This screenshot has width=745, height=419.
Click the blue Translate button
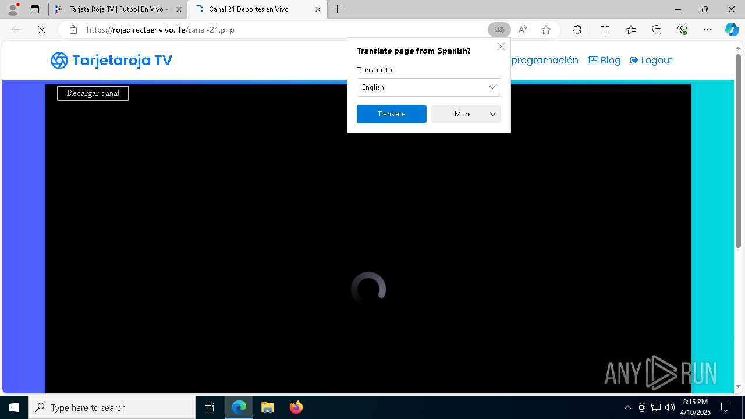(392, 114)
